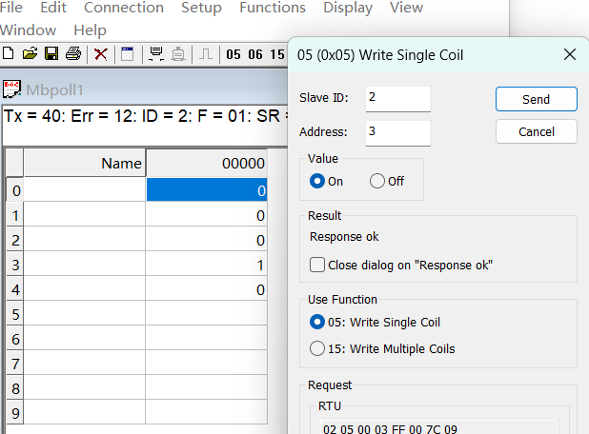Image resolution: width=589 pixels, height=434 pixels.
Task: Click the pulse waveform icon in toolbar
Action: point(206,54)
